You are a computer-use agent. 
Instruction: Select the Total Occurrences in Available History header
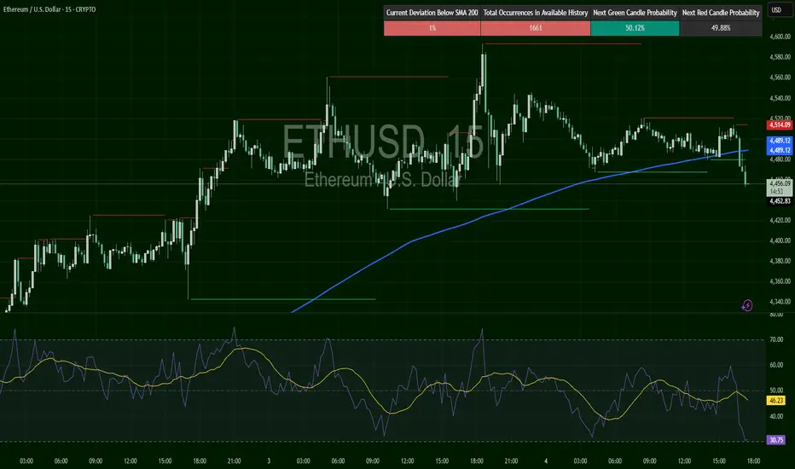[536, 13]
